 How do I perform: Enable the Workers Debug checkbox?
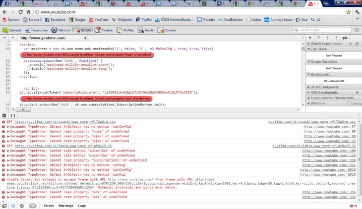pyautogui.click(x=349, y=104)
